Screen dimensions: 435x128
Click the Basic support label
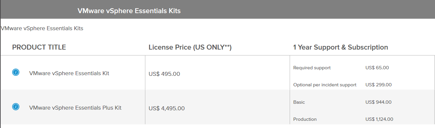click(x=299, y=102)
